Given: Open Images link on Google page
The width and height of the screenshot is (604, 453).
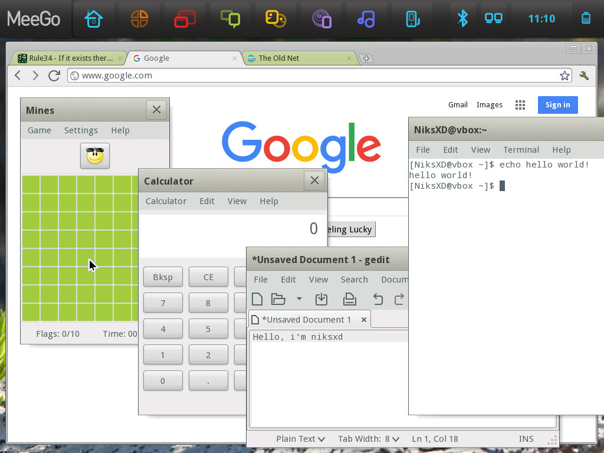Looking at the screenshot, I should tap(489, 105).
